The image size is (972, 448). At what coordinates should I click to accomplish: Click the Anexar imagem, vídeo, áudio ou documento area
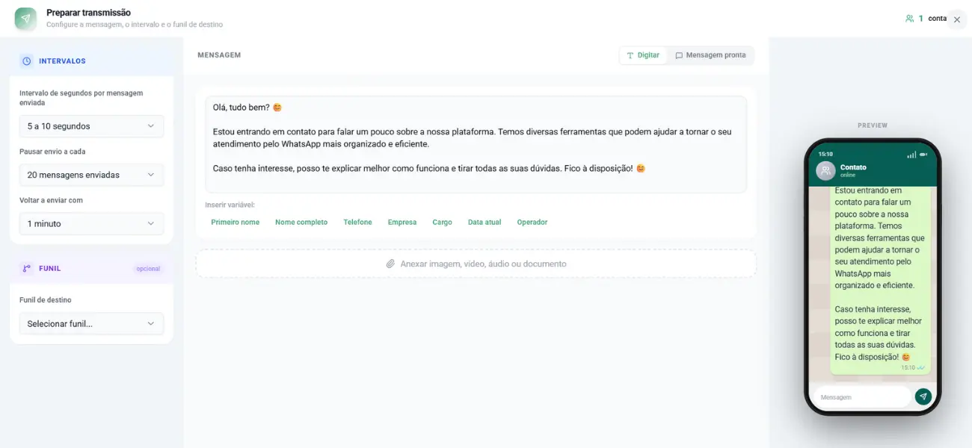pyautogui.click(x=476, y=264)
